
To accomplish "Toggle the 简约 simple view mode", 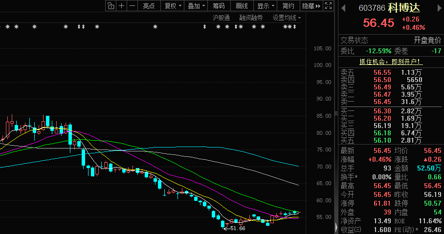I will [289, 6].
